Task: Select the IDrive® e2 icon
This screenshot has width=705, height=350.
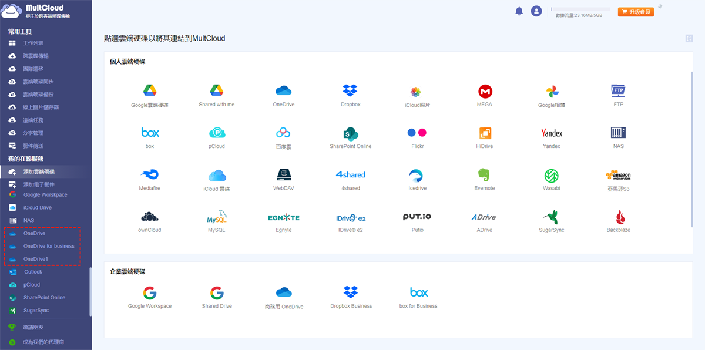Action: [x=351, y=217]
